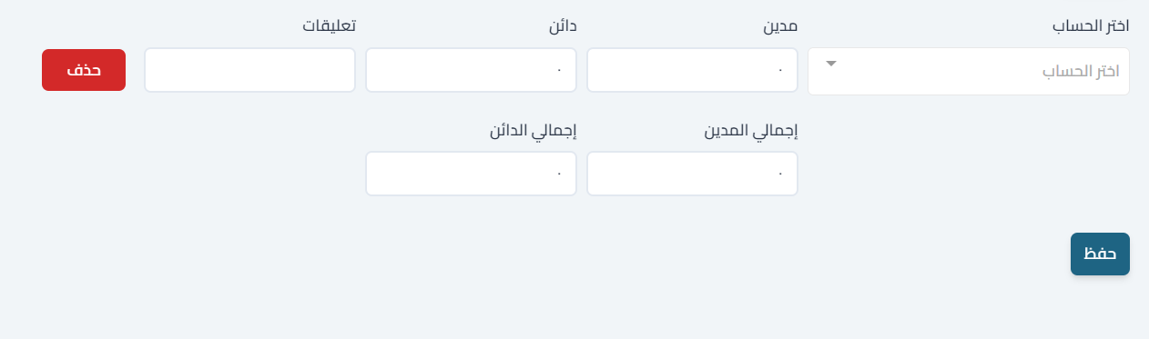Select the إجمالي الدائن total field
Image resolution: width=1149 pixels, height=339 pixels.
(x=471, y=174)
